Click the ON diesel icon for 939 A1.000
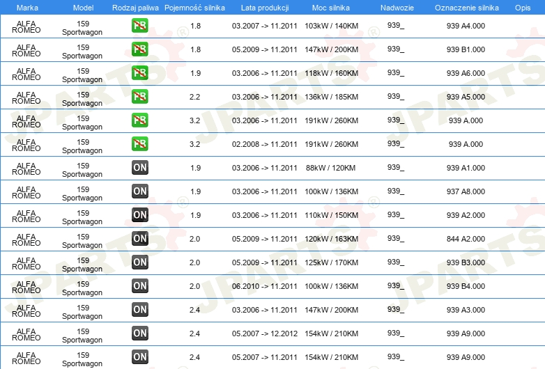 (x=139, y=168)
